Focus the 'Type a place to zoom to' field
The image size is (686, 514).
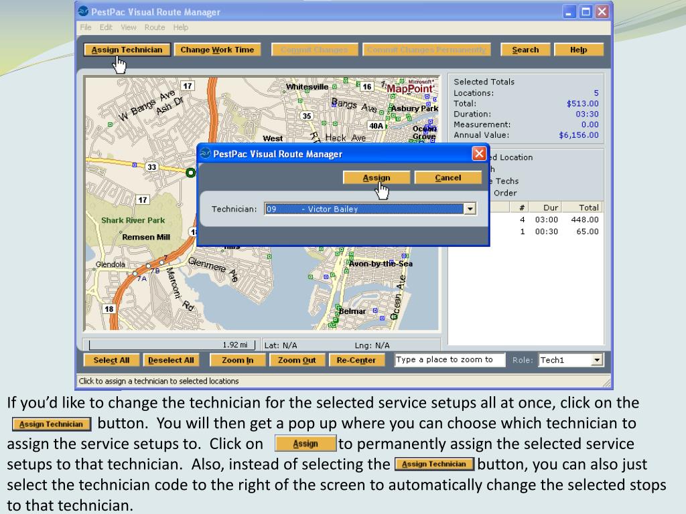[x=450, y=359]
